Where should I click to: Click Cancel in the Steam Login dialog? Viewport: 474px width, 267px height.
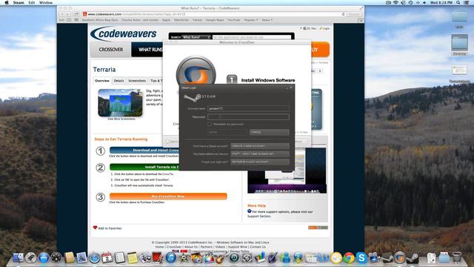(269, 132)
